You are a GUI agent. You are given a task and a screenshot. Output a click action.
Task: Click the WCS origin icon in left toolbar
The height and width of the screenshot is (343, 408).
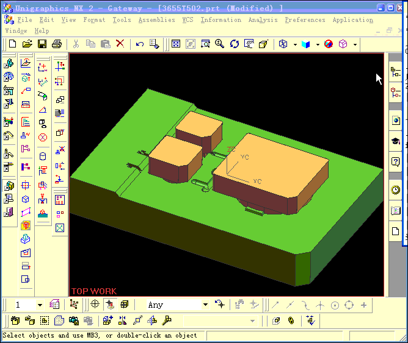tap(43, 68)
